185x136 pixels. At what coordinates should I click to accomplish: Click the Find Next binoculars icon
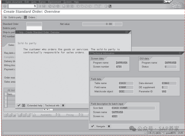tap(72, 6)
